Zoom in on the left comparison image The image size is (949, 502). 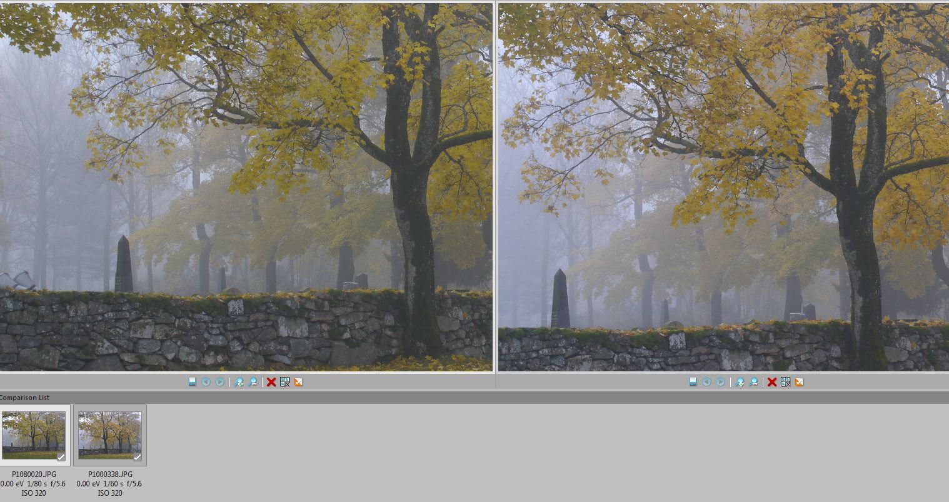239,382
